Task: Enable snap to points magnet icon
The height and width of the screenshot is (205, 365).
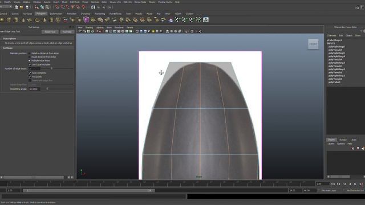Action: point(67,7)
